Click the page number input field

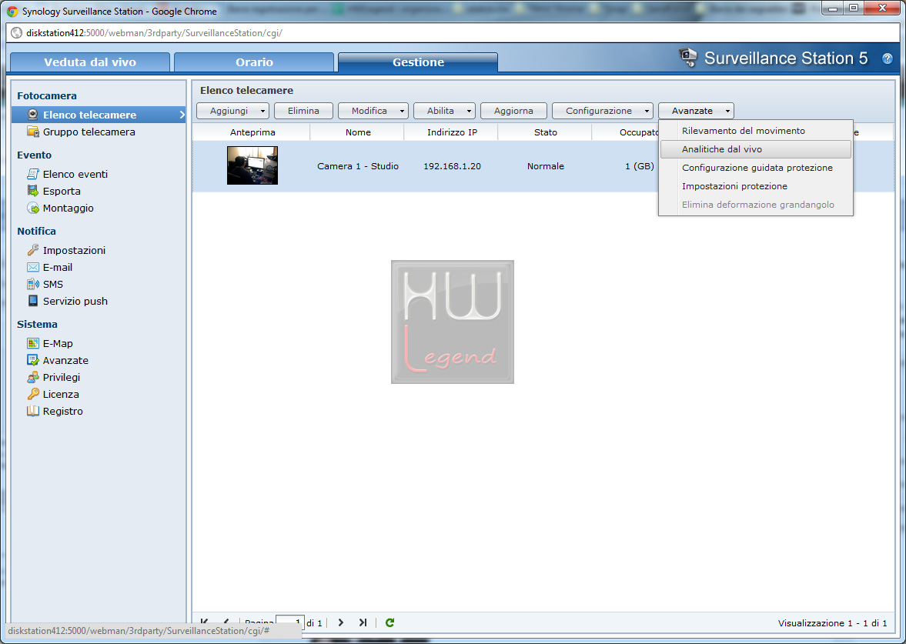pos(290,622)
